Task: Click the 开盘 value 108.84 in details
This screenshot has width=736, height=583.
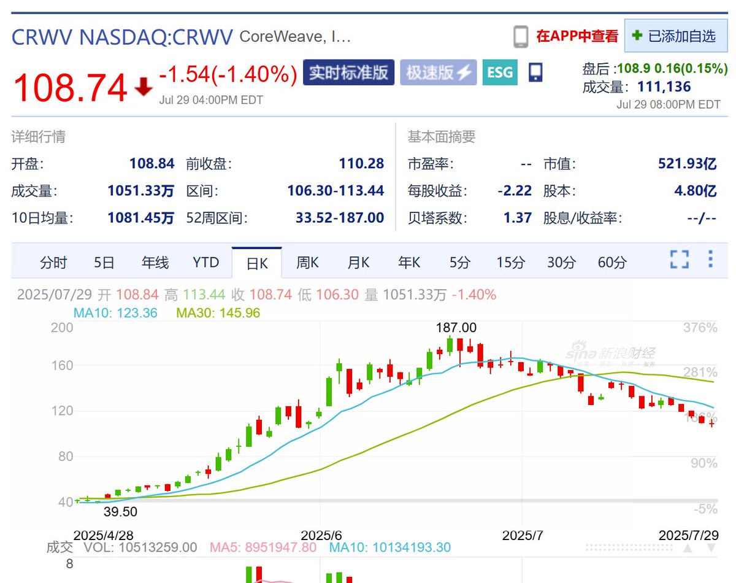Action: pos(151,164)
